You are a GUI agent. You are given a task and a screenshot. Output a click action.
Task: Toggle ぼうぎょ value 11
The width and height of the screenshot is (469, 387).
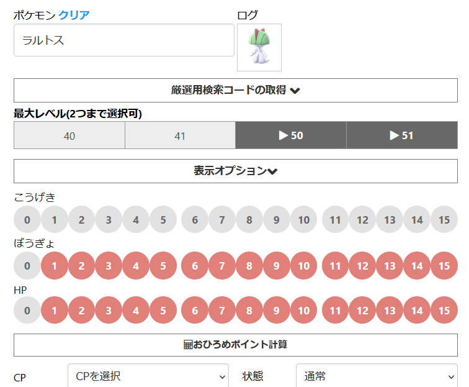click(335, 265)
